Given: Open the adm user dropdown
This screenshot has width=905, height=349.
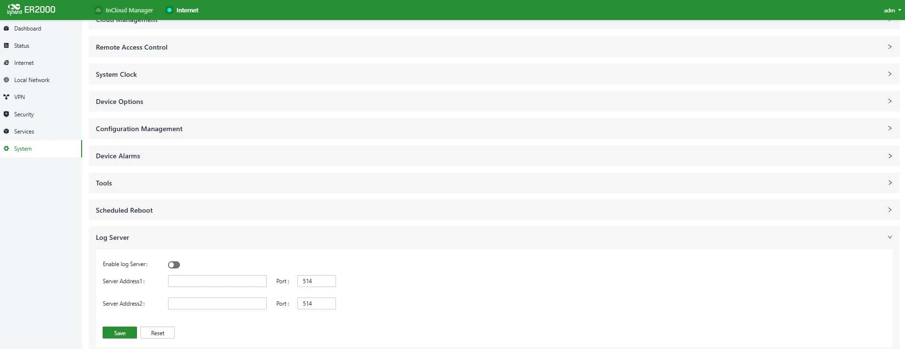Looking at the screenshot, I should [892, 10].
